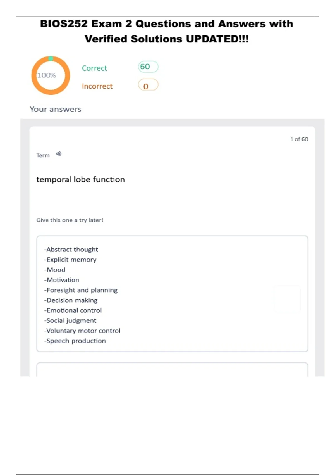Screen dimensions: 335x475
Task: Click the "-Explicit memory" answer line
Action: click(70, 260)
